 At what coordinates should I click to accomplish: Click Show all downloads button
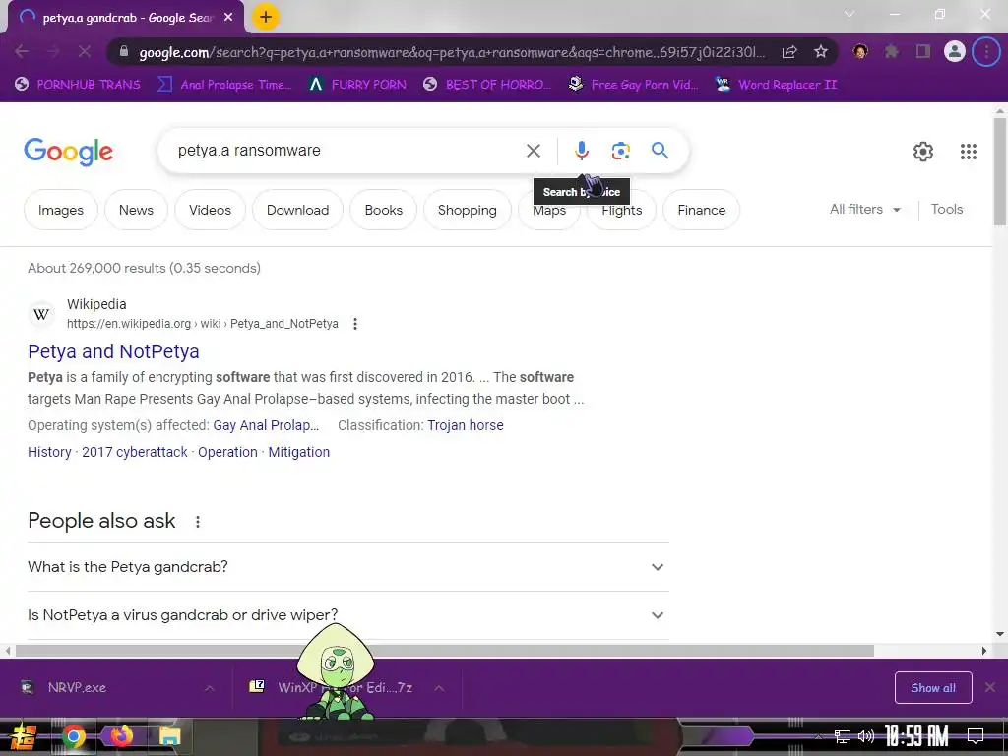click(x=933, y=688)
